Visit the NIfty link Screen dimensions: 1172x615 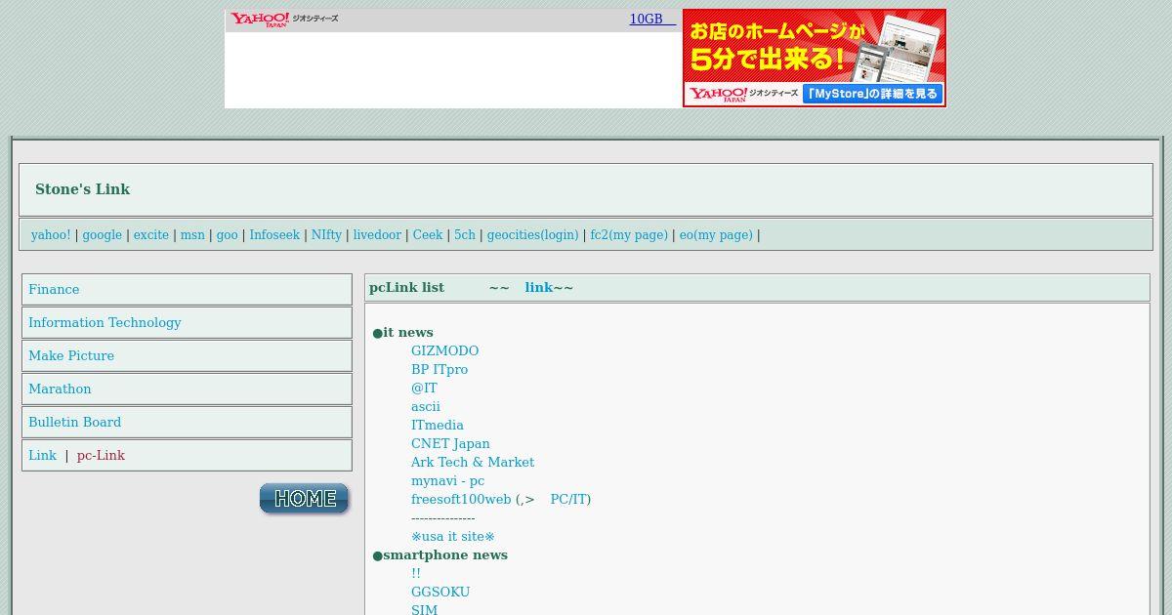click(326, 235)
